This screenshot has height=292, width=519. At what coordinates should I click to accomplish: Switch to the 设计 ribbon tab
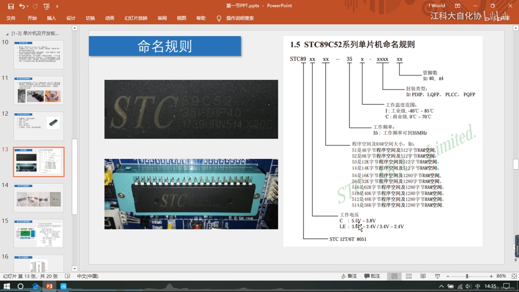pos(71,18)
